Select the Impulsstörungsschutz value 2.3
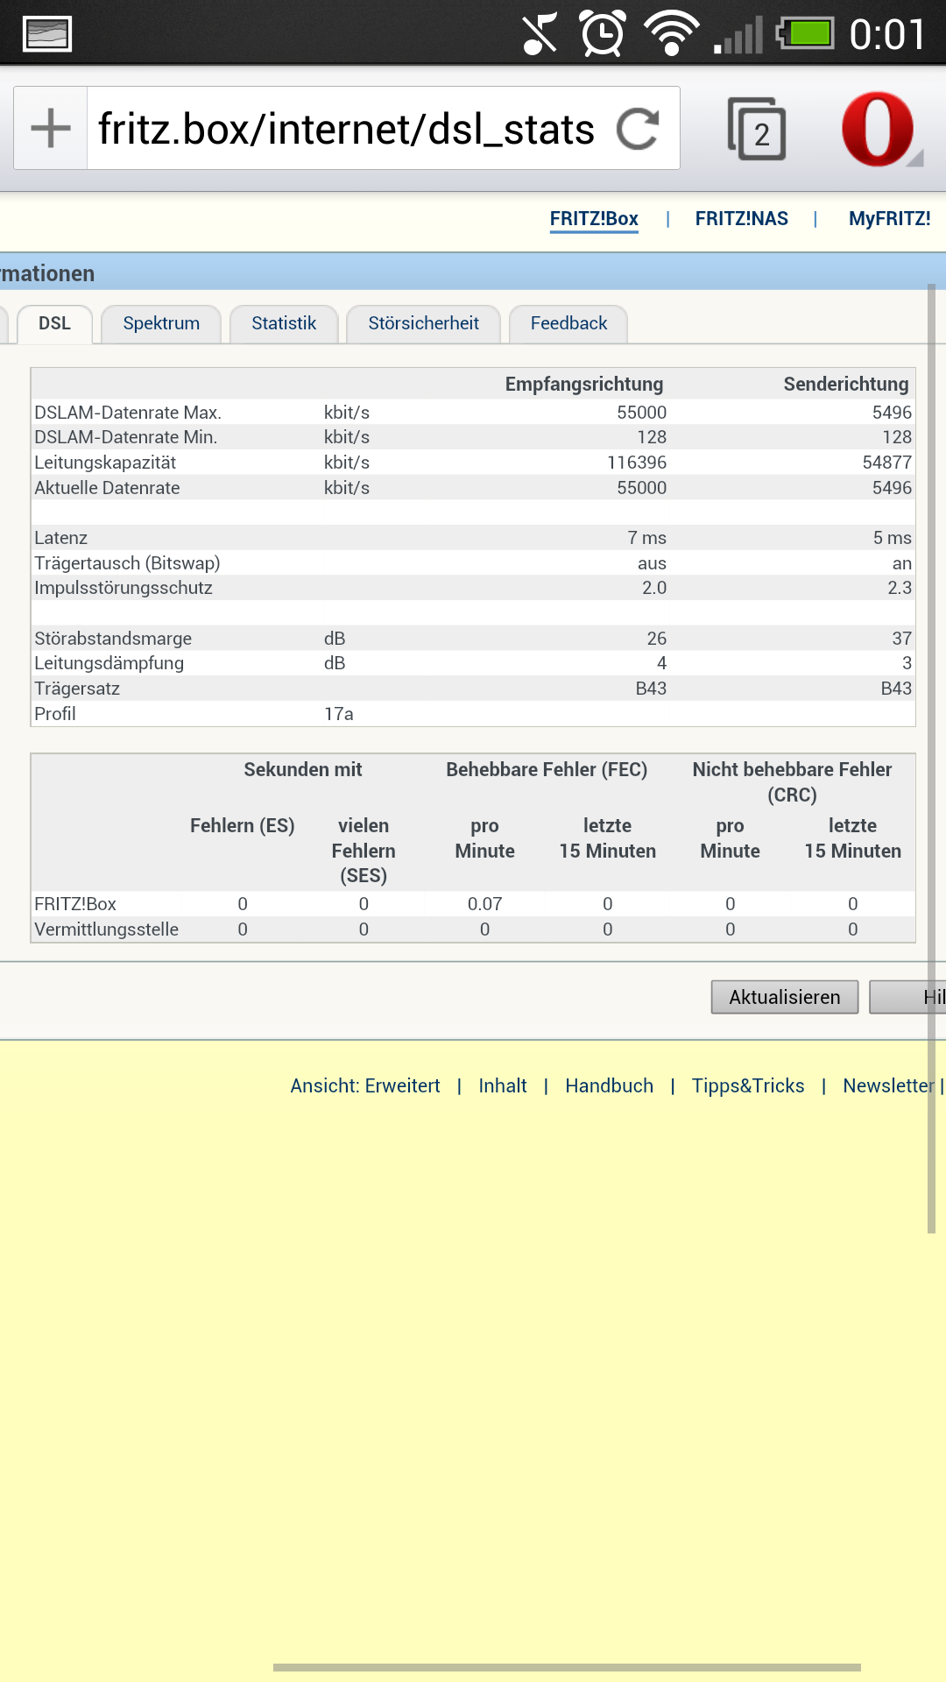This screenshot has width=946, height=1682. tap(900, 588)
